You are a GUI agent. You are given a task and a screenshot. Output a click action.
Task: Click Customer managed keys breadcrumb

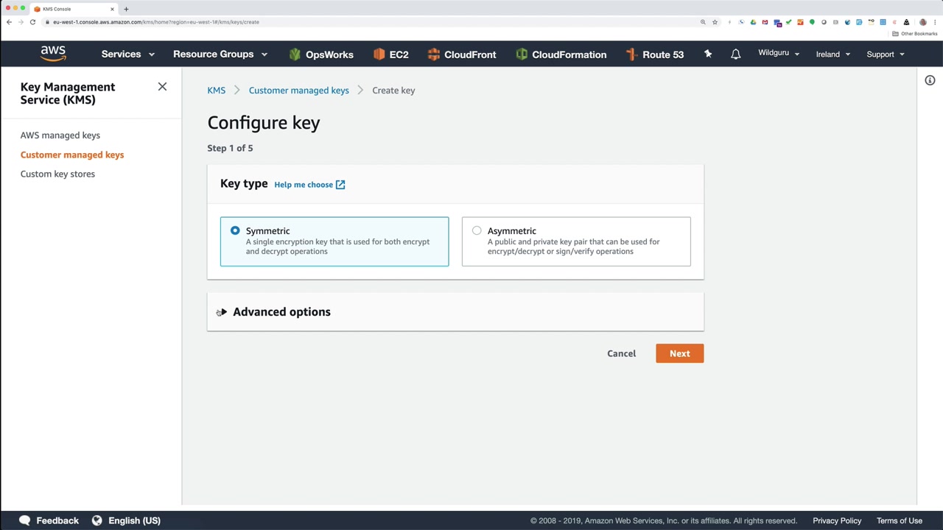[x=299, y=91]
